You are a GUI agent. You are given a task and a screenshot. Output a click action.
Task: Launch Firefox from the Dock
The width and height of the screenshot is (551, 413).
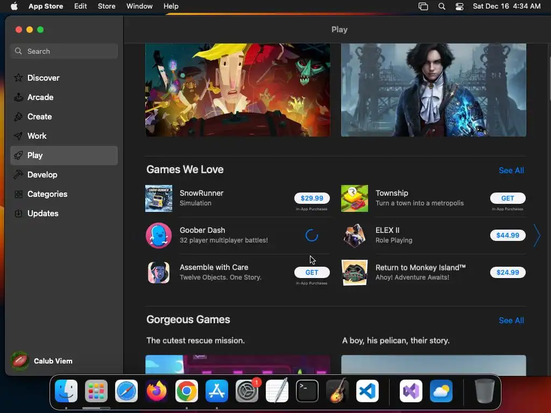157,391
